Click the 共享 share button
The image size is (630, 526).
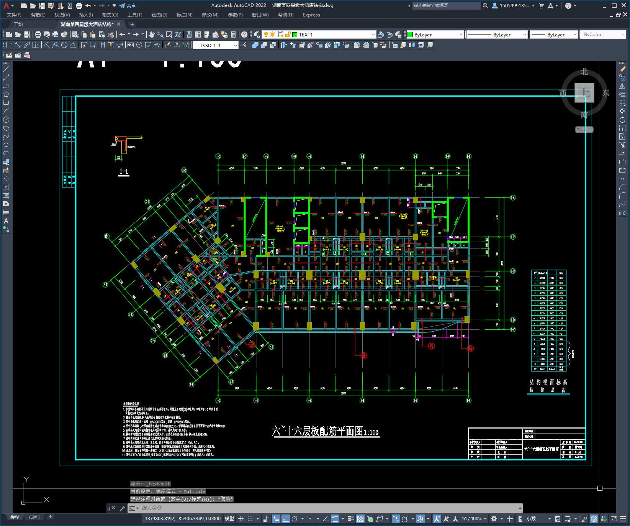pyautogui.click(x=128, y=6)
